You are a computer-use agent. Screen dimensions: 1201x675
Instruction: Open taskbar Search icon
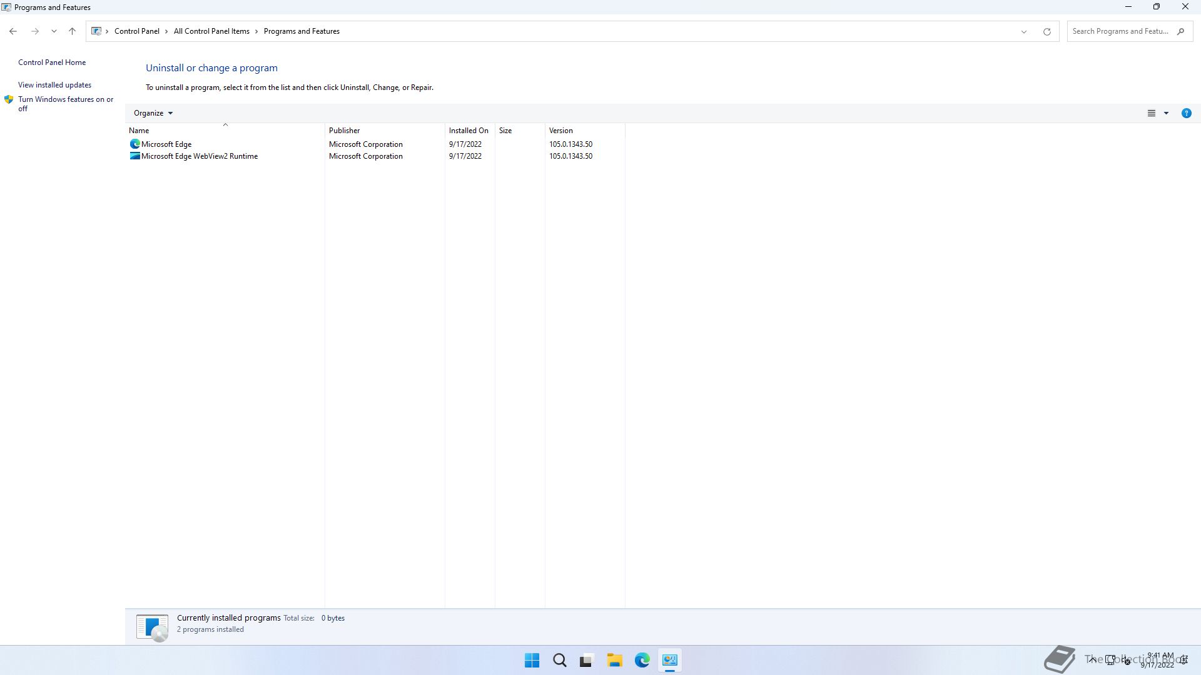click(x=560, y=660)
